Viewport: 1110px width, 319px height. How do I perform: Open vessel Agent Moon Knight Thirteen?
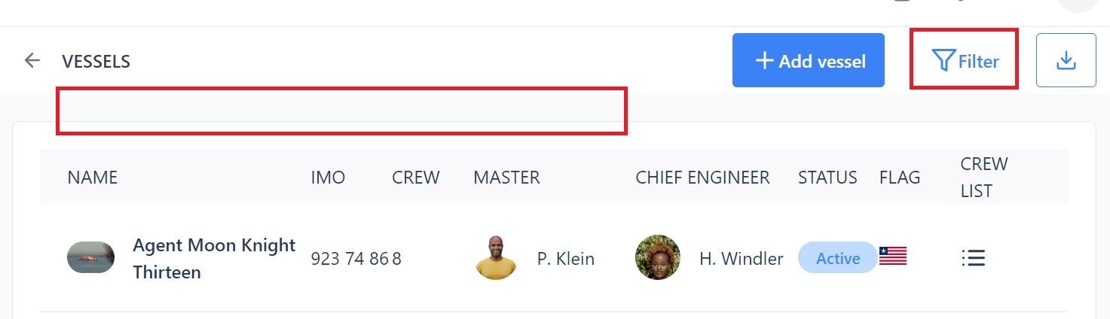214,258
